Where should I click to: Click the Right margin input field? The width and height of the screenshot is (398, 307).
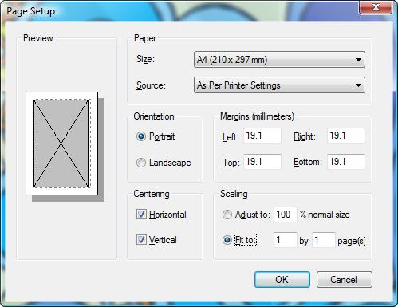[346, 136]
